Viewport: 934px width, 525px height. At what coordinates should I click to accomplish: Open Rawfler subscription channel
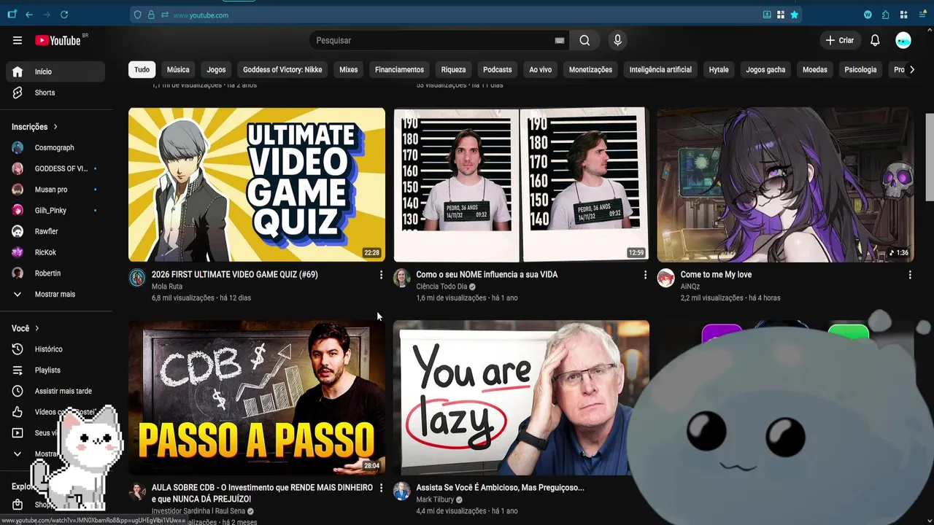click(x=55, y=232)
